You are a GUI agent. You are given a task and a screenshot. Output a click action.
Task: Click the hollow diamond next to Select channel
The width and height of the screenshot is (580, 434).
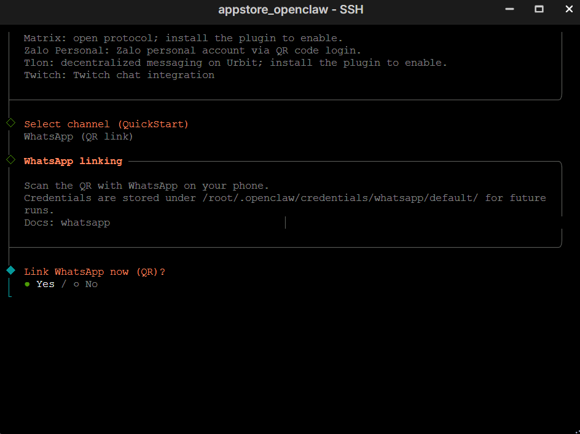(10, 123)
